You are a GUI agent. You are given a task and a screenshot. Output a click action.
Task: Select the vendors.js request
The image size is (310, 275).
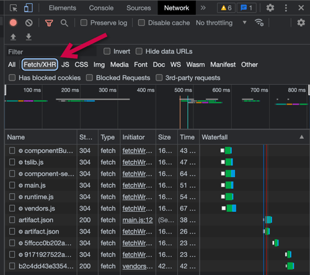coord(40,208)
